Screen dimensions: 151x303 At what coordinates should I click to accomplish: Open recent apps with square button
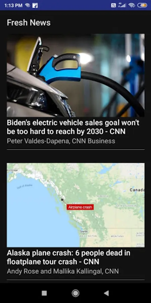(44, 293)
